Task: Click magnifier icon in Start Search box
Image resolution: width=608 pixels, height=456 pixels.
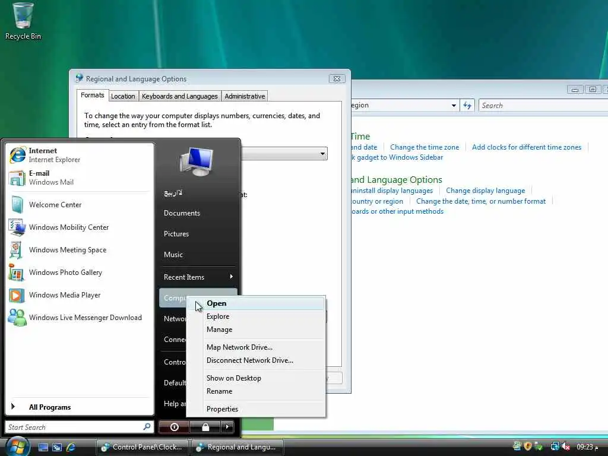Action: click(147, 427)
